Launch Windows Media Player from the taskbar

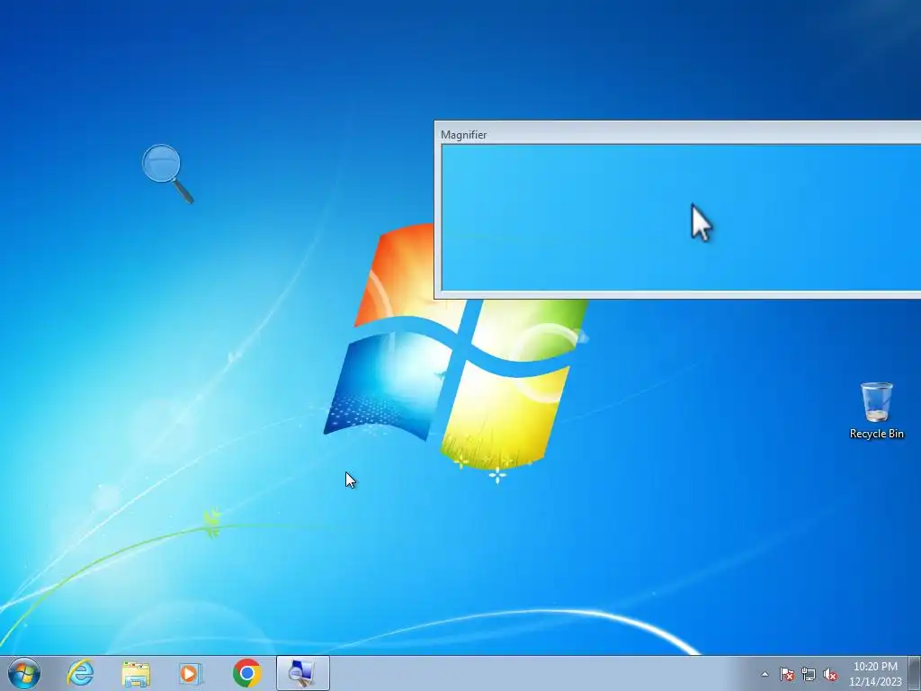pyautogui.click(x=191, y=673)
